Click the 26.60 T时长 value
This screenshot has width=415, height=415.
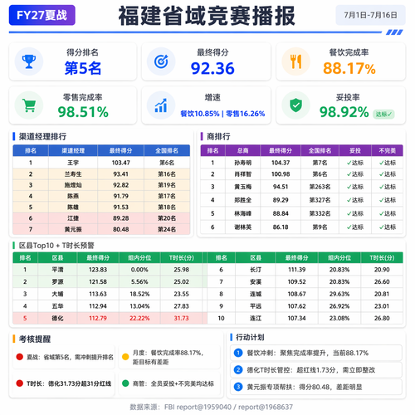(x=382, y=281)
